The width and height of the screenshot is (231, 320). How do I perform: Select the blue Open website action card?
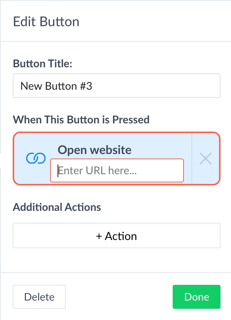click(x=117, y=159)
